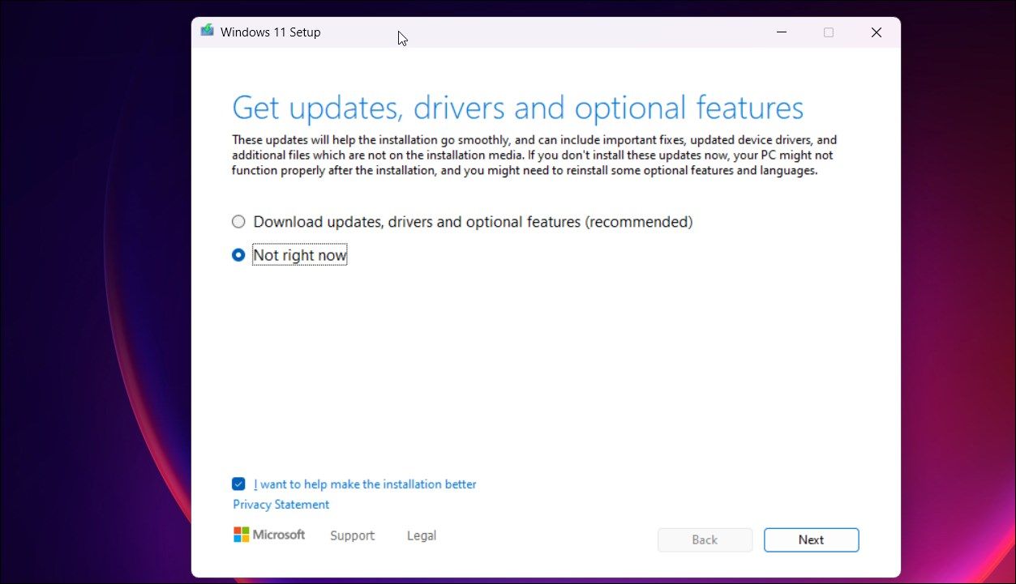
Task: Open the Legal link
Action: 422,535
